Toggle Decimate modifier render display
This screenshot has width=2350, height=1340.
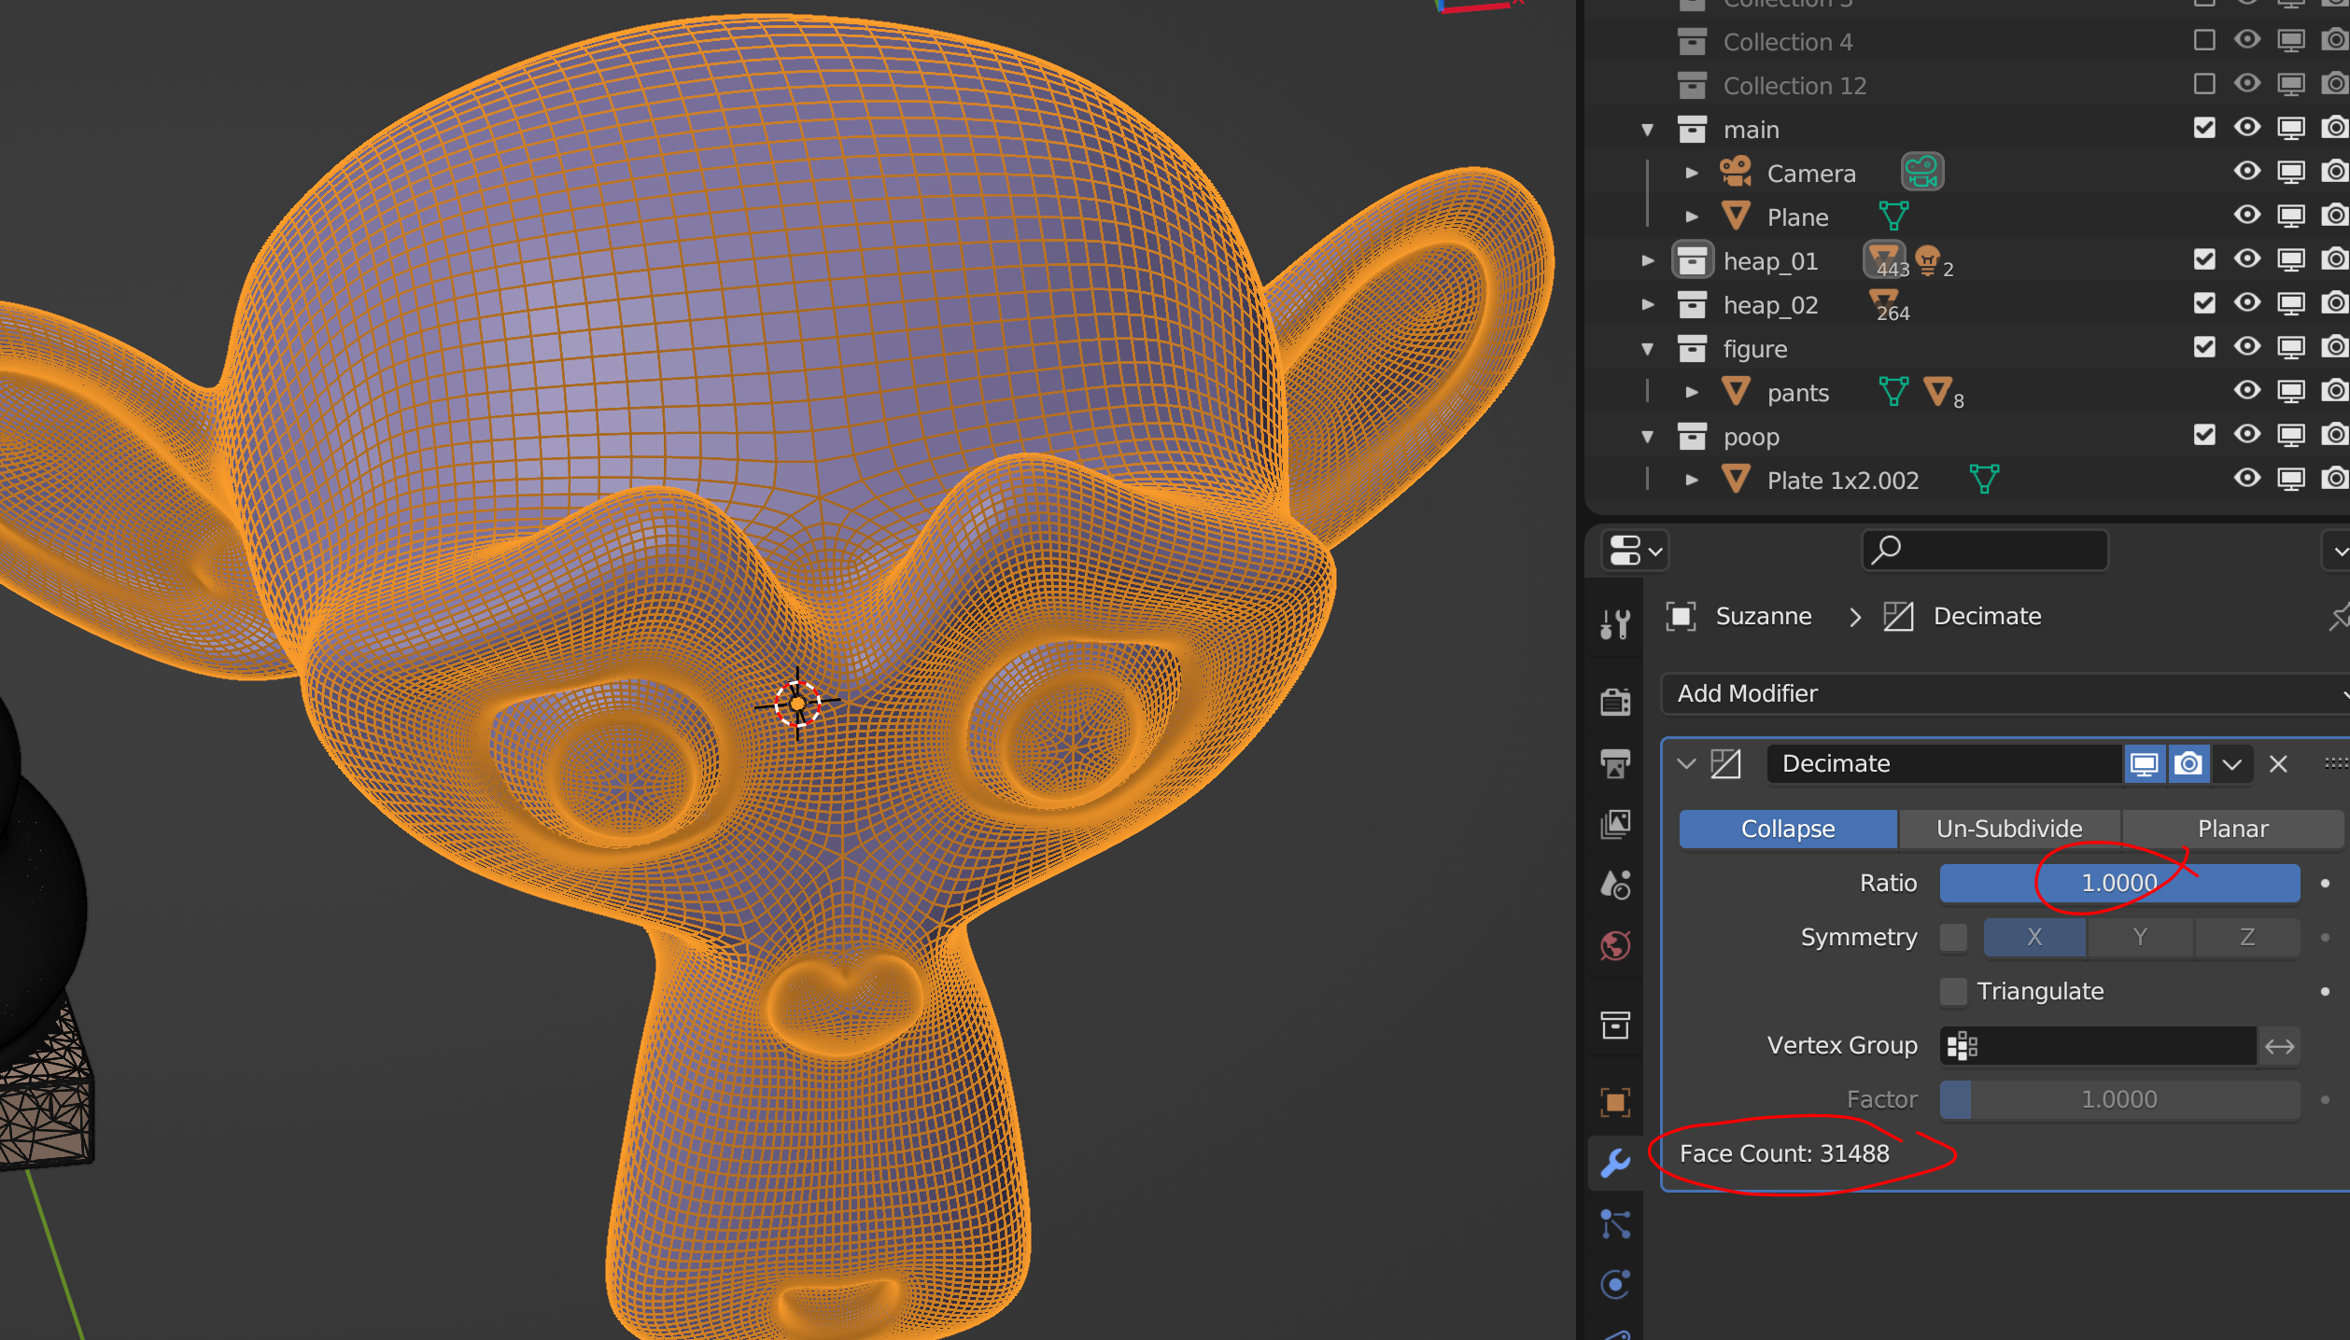click(x=2188, y=763)
